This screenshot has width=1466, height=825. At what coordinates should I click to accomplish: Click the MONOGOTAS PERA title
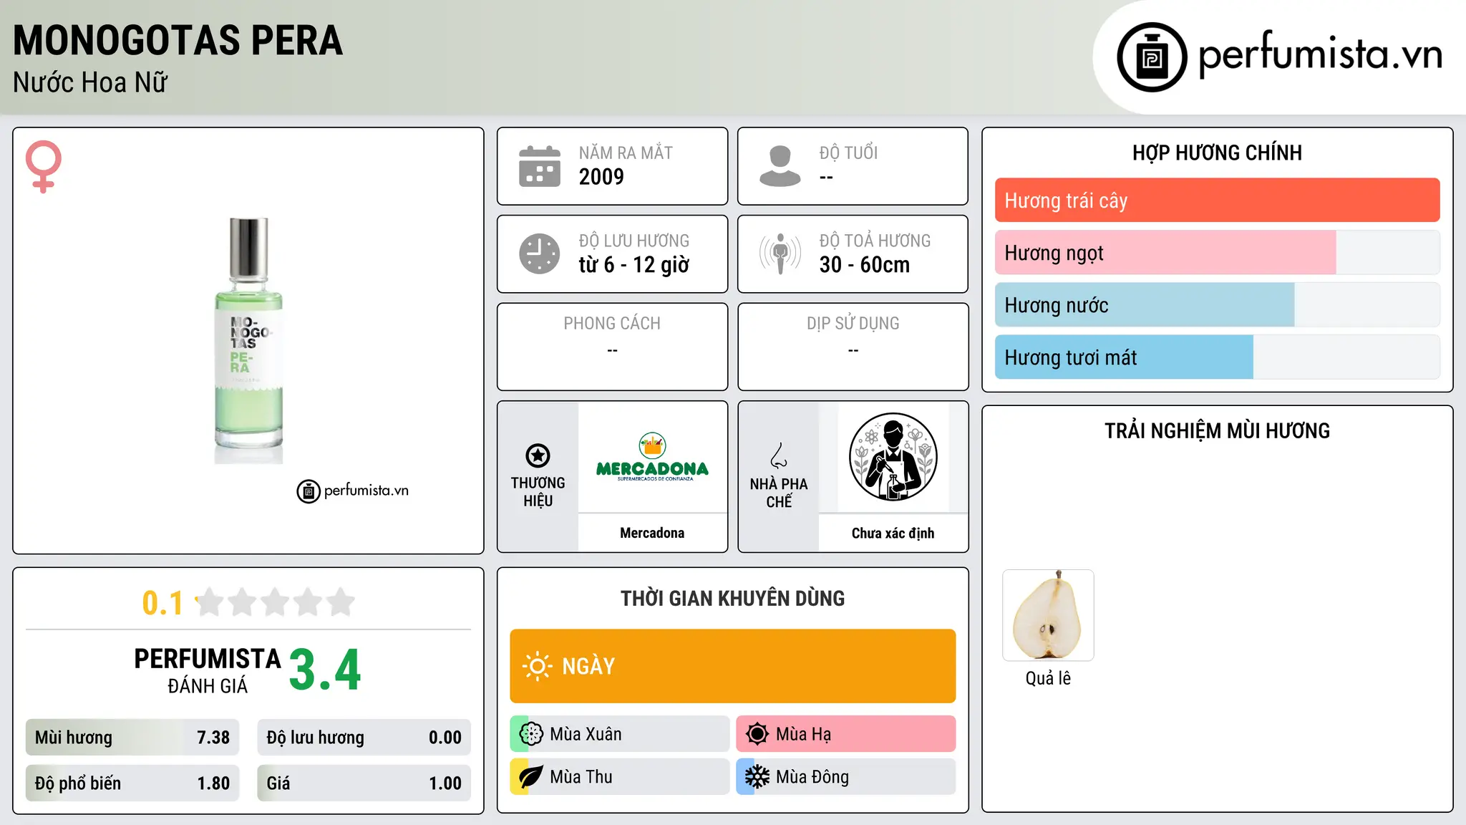pos(178,41)
